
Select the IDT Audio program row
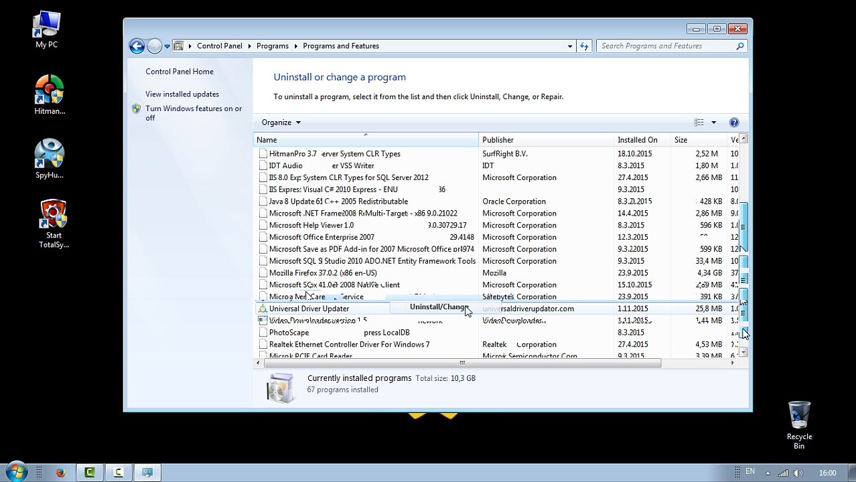[496, 166]
